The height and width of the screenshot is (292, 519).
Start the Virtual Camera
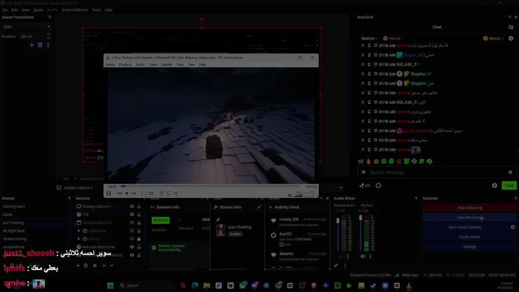click(x=465, y=228)
